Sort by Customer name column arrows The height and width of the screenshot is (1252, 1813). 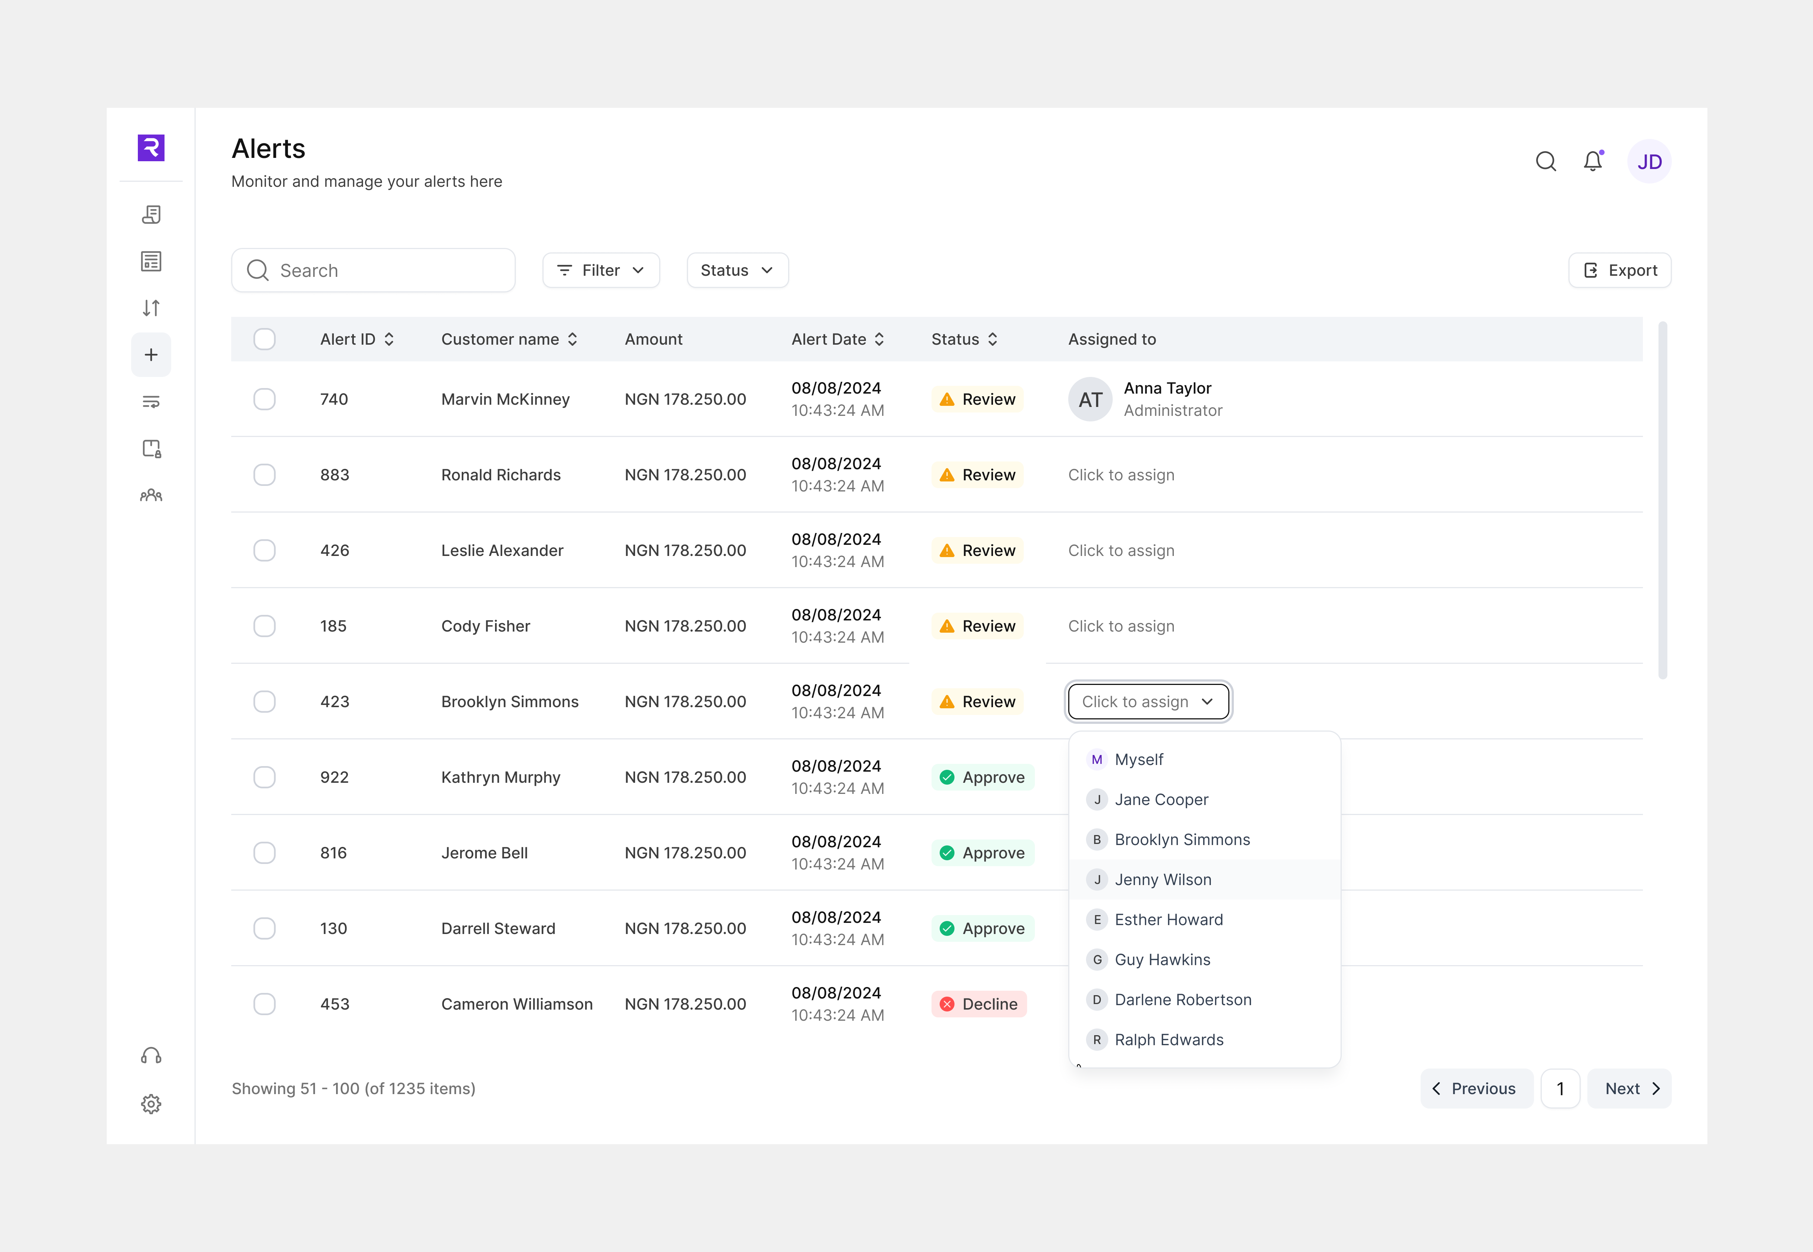(572, 339)
